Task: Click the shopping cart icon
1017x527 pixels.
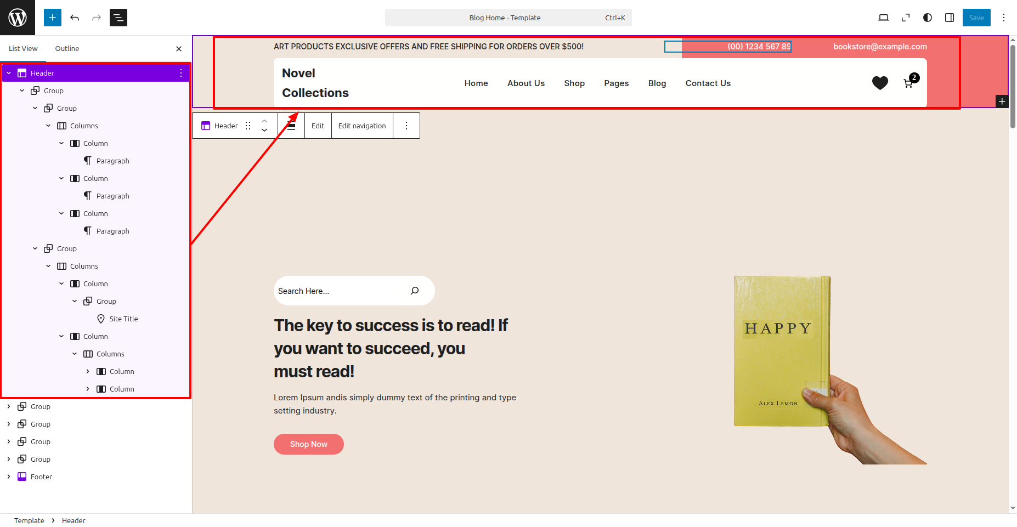Action: click(x=908, y=83)
